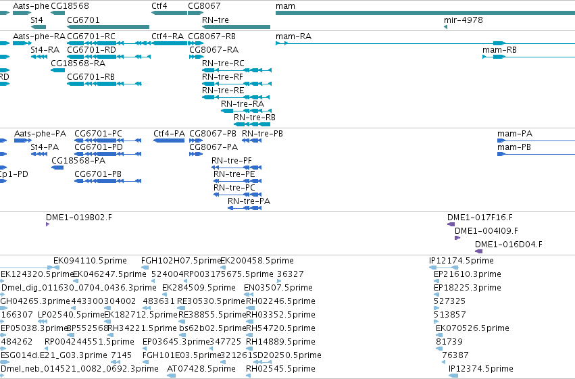Select the CG6701 gene bar
This screenshot has height=379, width=575.
(108, 27)
